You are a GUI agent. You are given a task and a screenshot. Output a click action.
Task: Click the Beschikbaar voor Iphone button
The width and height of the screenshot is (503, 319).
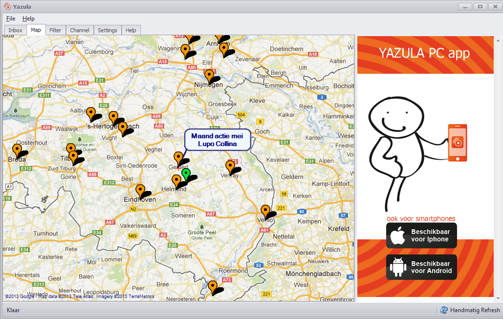tap(421, 235)
